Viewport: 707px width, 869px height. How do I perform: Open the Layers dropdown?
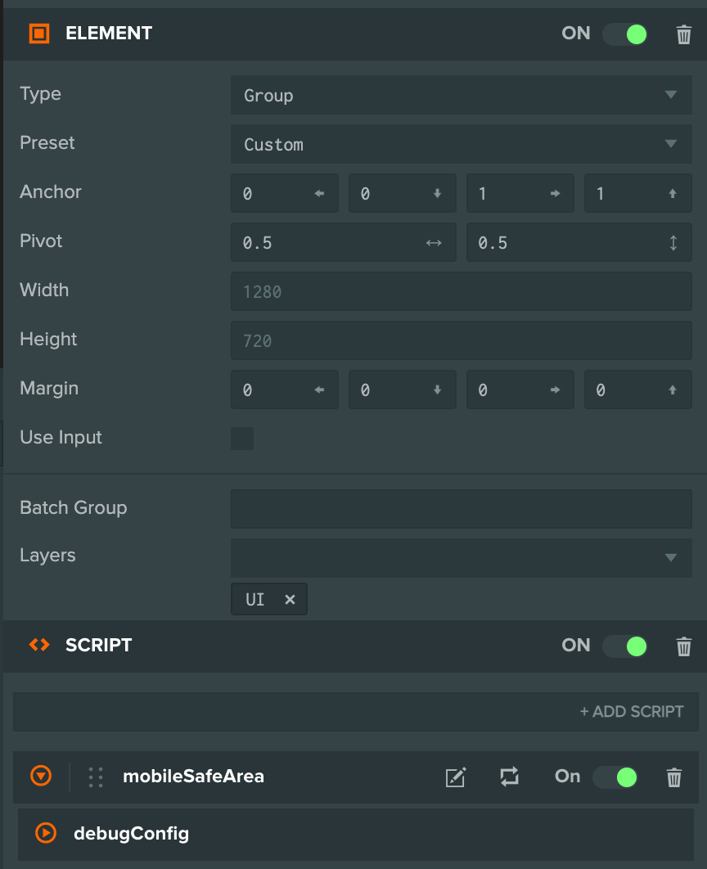coord(461,557)
